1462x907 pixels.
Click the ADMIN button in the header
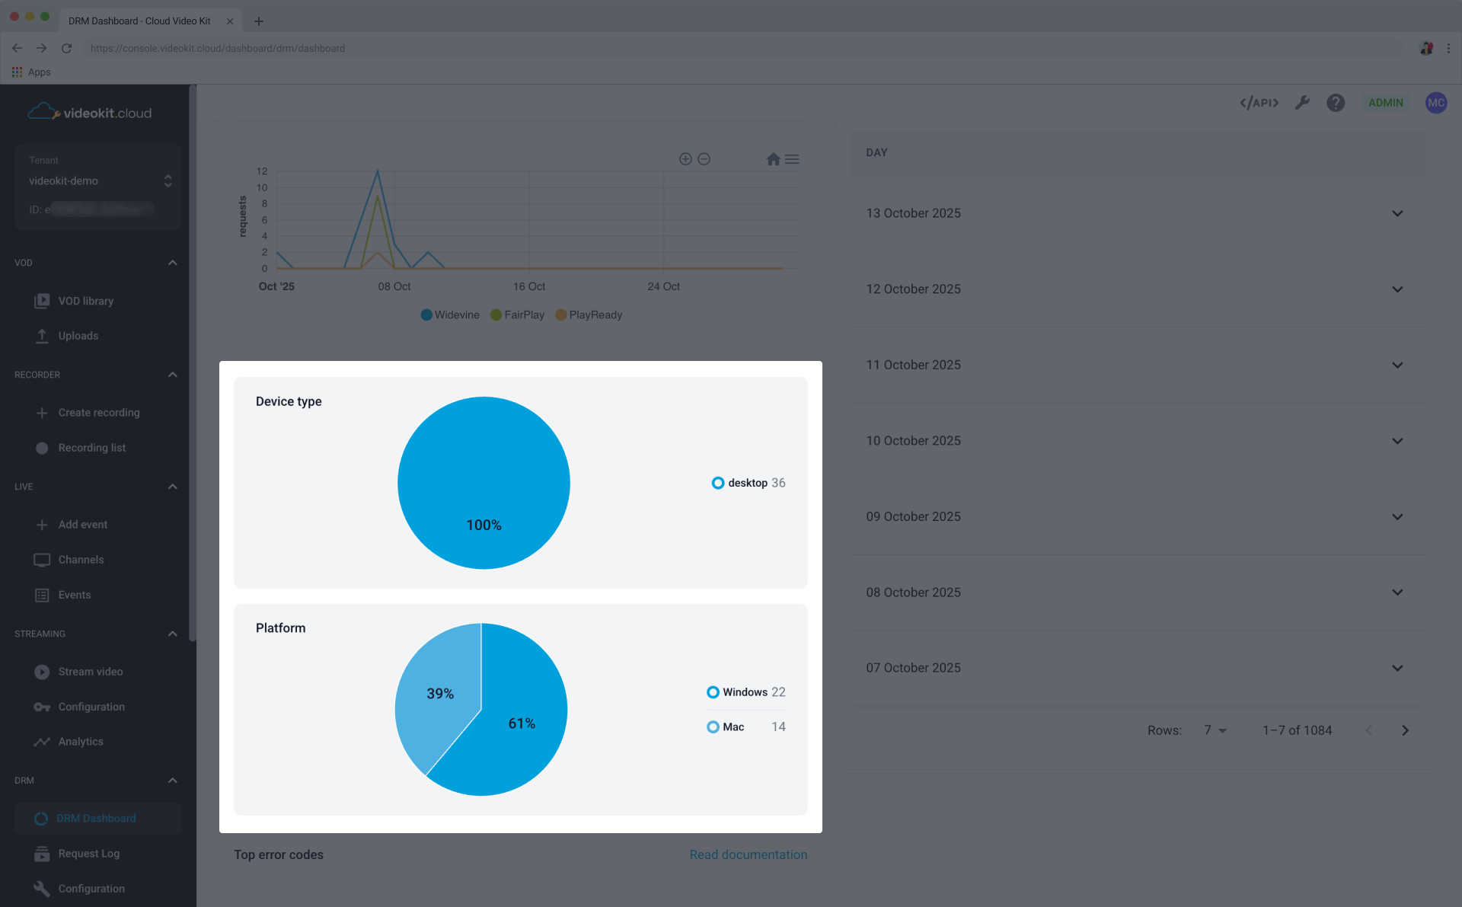pyautogui.click(x=1385, y=102)
